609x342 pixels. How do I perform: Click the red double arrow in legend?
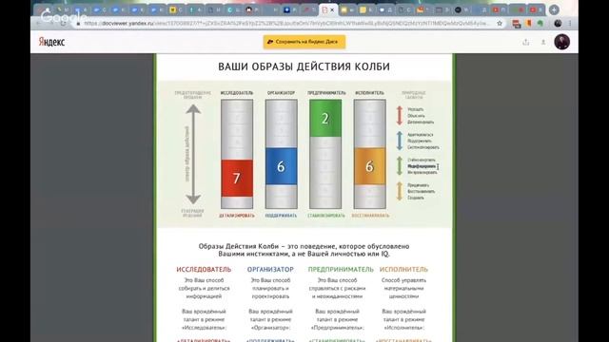click(x=400, y=116)
